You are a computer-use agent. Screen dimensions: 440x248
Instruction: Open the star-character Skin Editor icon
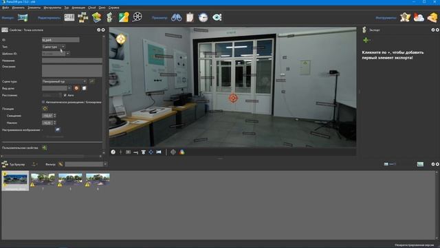405,17
